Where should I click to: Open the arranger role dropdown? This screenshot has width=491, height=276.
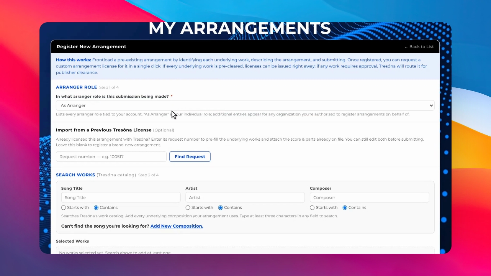coord(245,105)
